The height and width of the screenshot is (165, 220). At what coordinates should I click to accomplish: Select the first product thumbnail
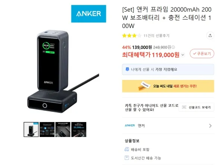tap(31, 130)
